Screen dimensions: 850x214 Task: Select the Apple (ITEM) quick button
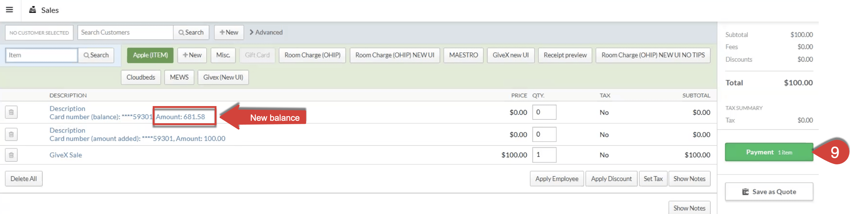[150, 55]
